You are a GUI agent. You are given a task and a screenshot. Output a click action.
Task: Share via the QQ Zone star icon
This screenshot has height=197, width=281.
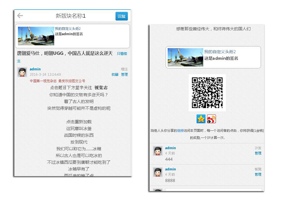coord(201,119)
